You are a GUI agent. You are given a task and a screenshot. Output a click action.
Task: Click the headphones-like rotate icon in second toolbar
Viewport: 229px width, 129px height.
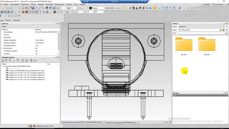click(19, 12)
